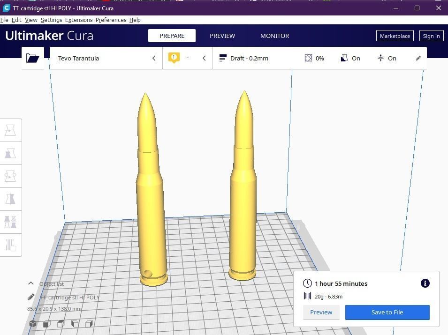The height and width of the screenshot is (335, 448).
Task: Switch to the PREPARE stage tab
Action: point(172,36)
